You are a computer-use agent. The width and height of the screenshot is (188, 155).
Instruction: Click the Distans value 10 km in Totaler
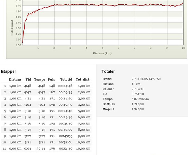136,84
